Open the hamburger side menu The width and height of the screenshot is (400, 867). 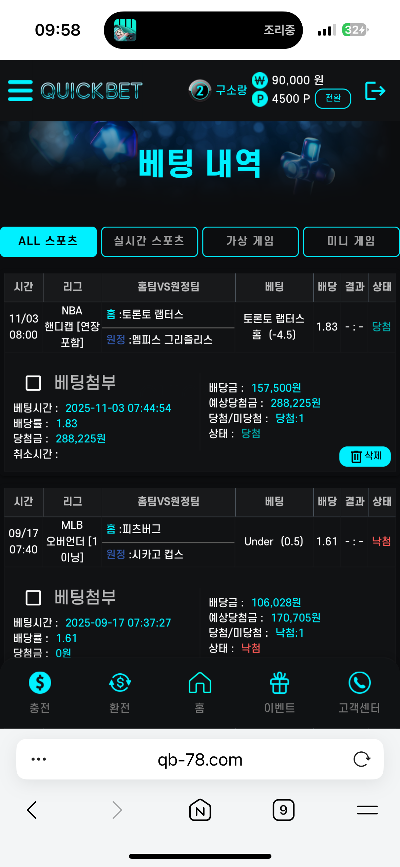click(x=20, y=91)
